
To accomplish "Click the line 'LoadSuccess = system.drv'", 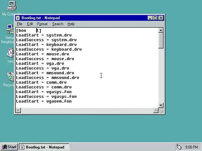I will click(x=46, y=40).
